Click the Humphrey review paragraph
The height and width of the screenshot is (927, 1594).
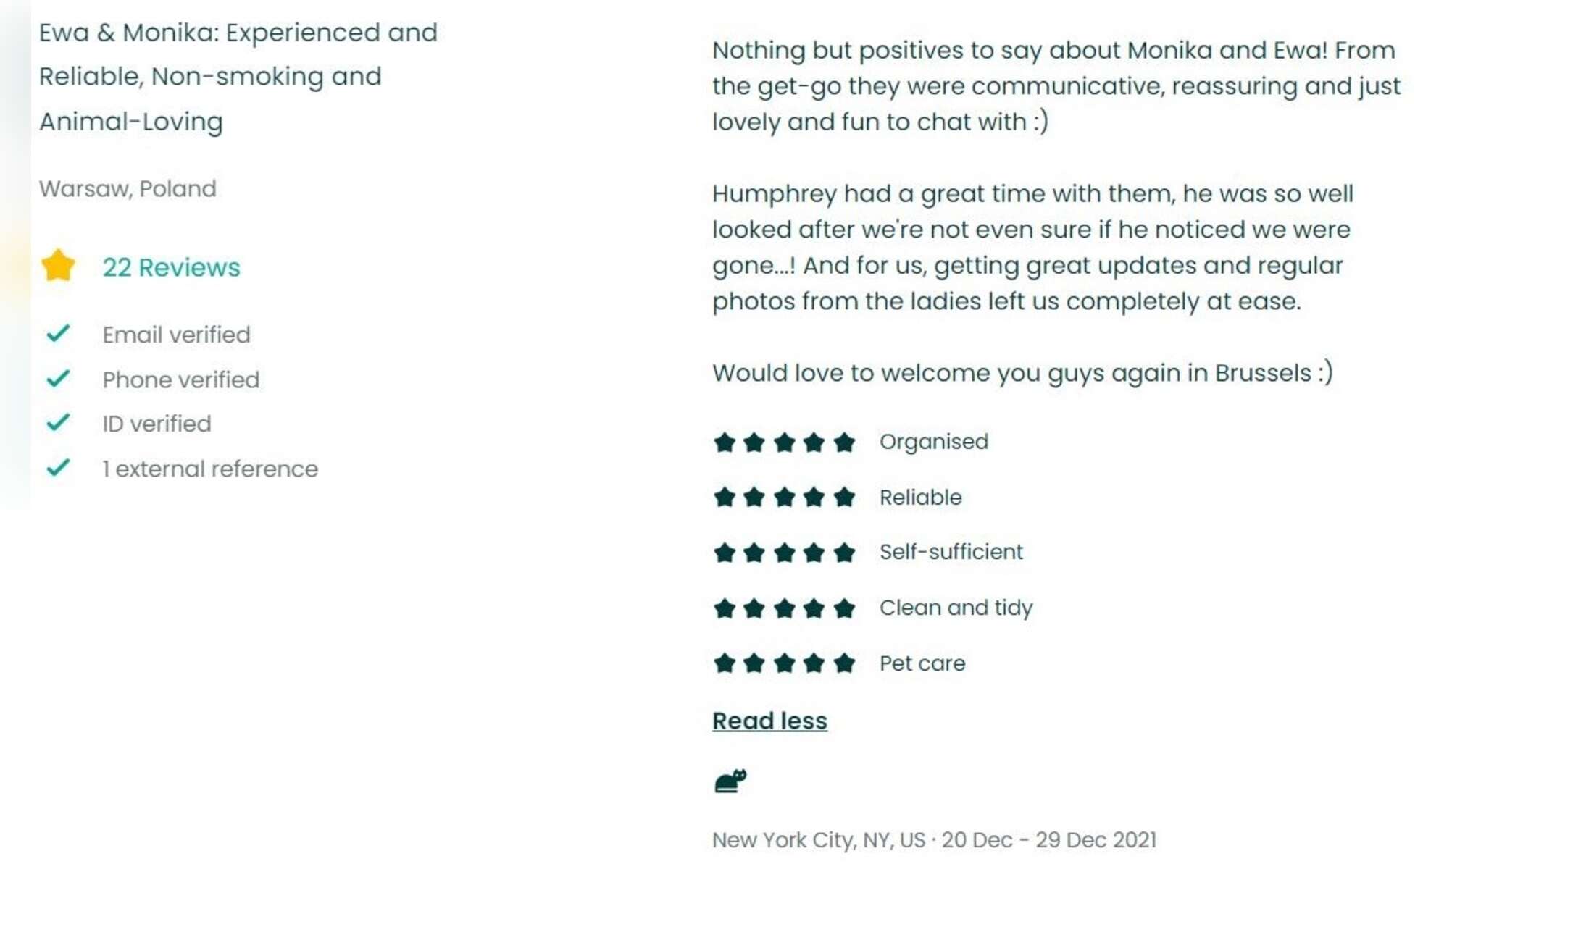coord(1032,248)
